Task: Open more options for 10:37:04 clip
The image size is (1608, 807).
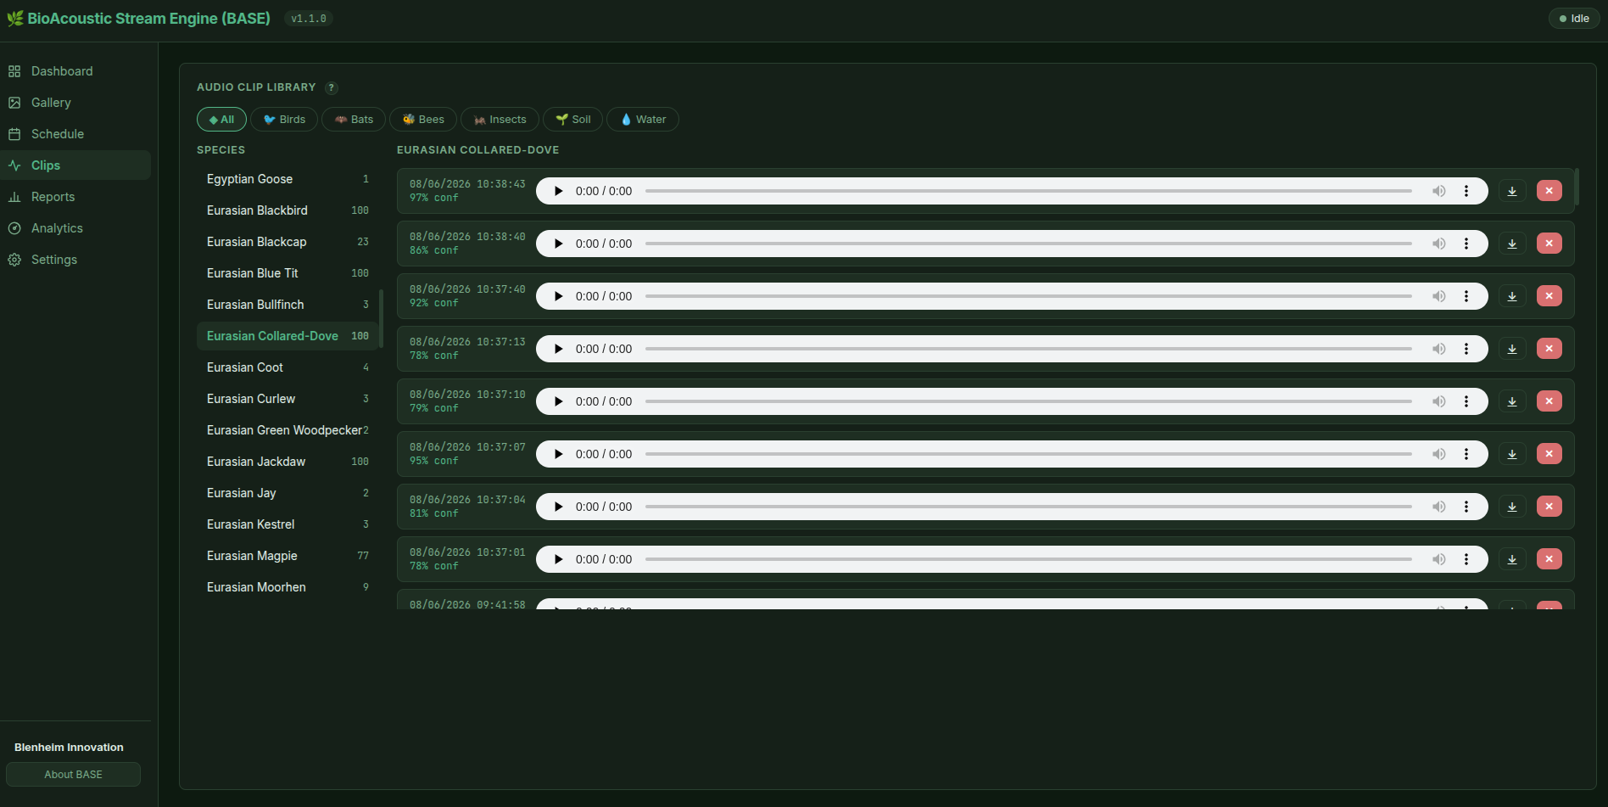Action: pos(1466,507)
